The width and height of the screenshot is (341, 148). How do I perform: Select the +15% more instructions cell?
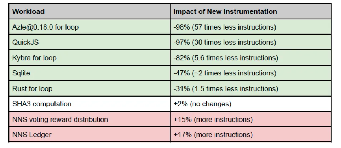(213, 119)
